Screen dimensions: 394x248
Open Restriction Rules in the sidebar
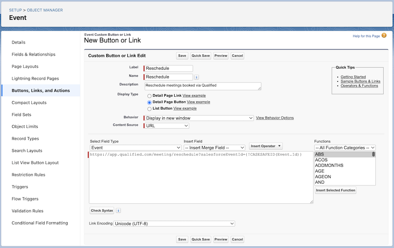[x=28, y=175]
